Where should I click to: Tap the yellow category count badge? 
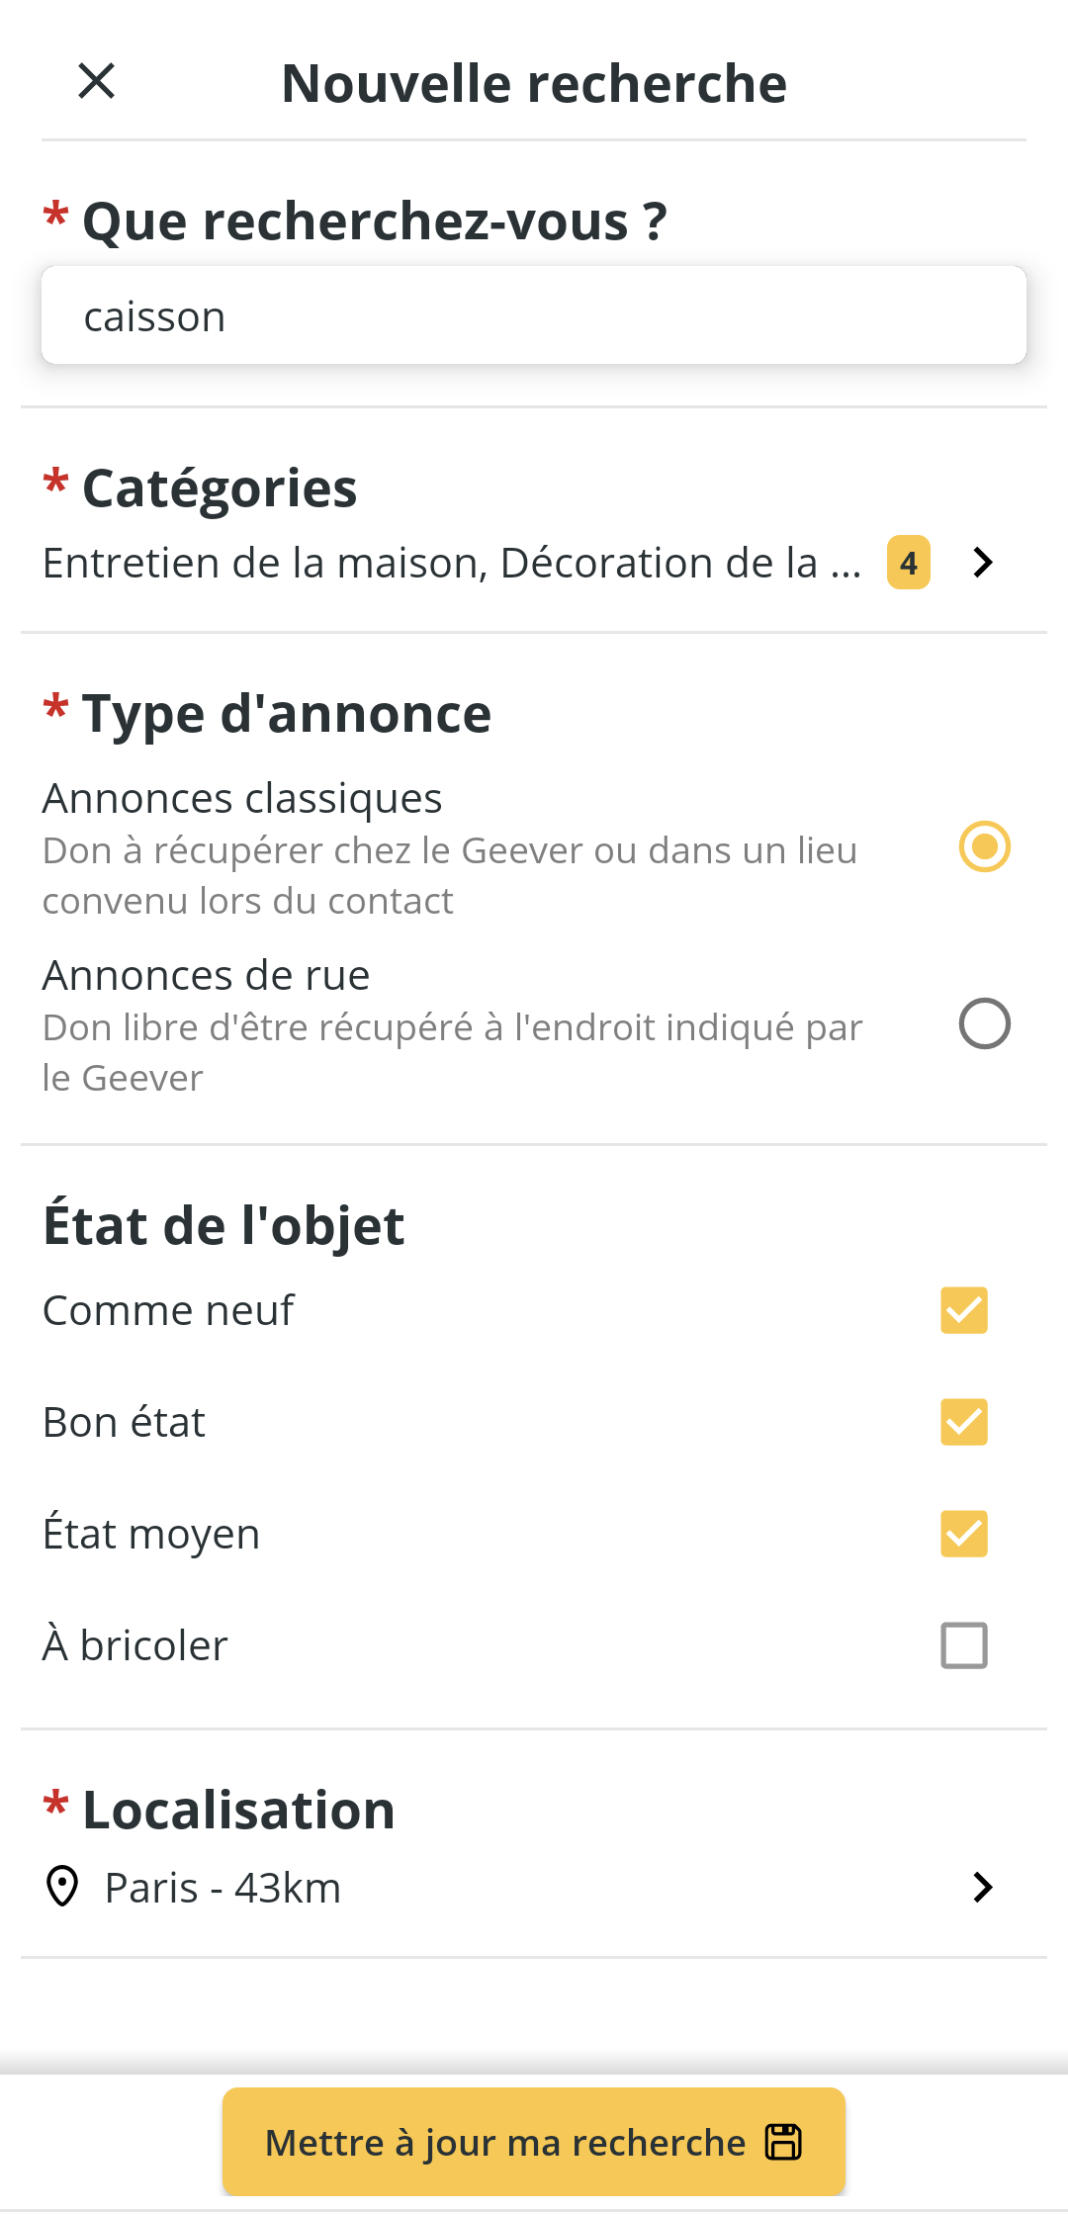(x=909, y=563)
